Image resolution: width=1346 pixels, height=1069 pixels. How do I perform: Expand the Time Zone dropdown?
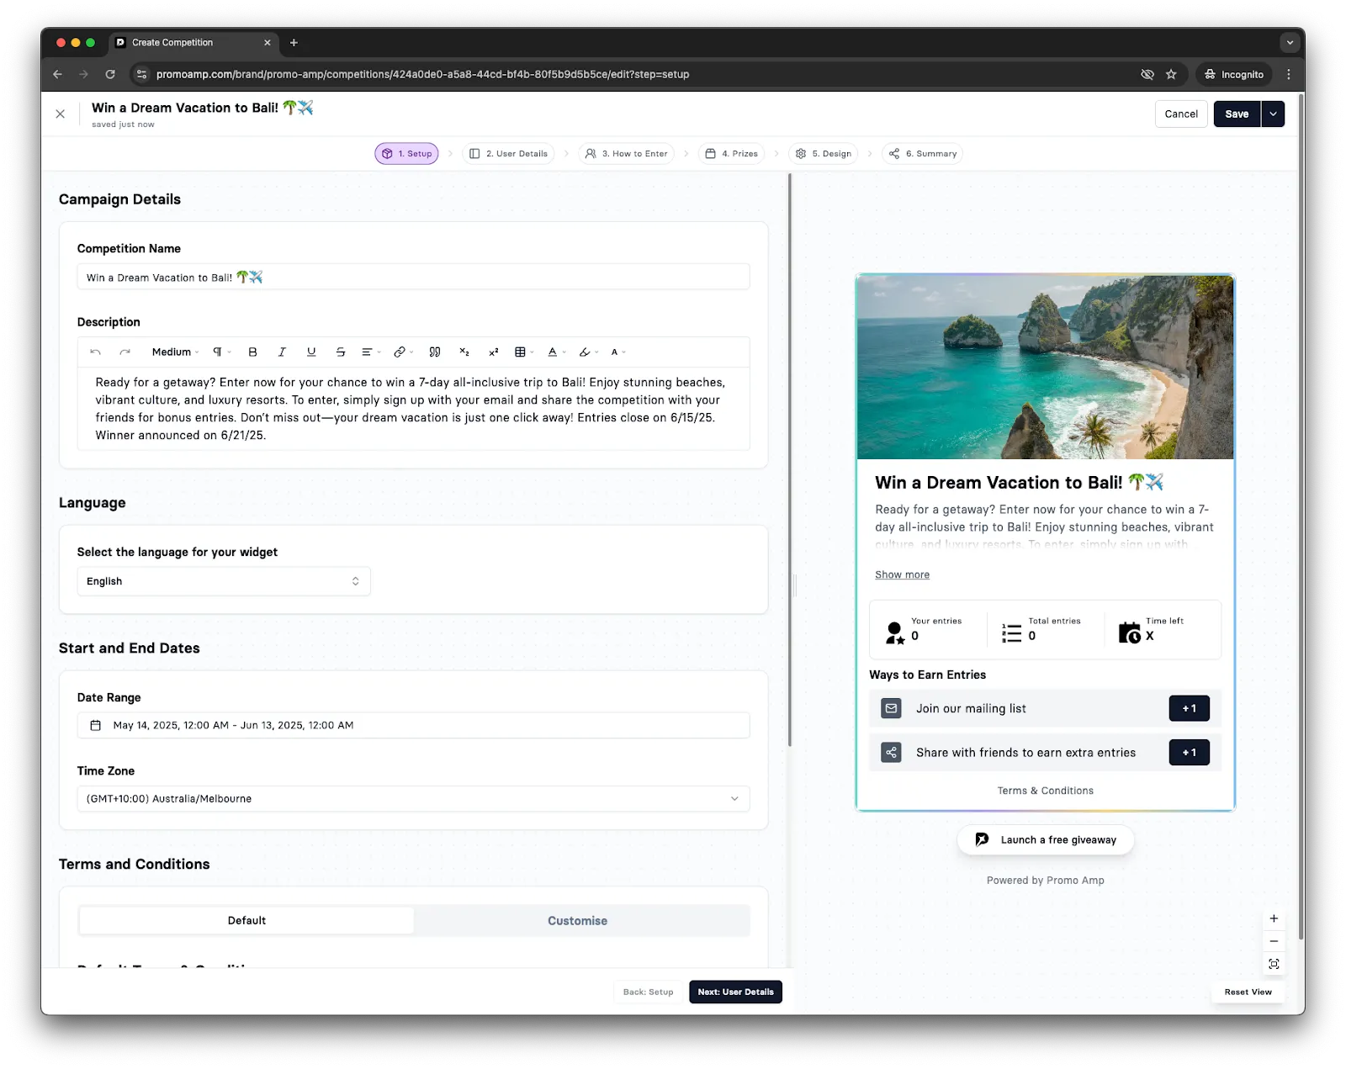pos(413,799)
